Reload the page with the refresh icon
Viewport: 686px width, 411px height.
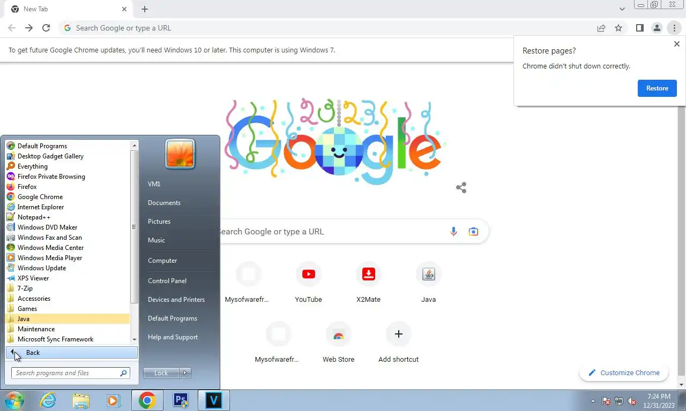(46, 28)
